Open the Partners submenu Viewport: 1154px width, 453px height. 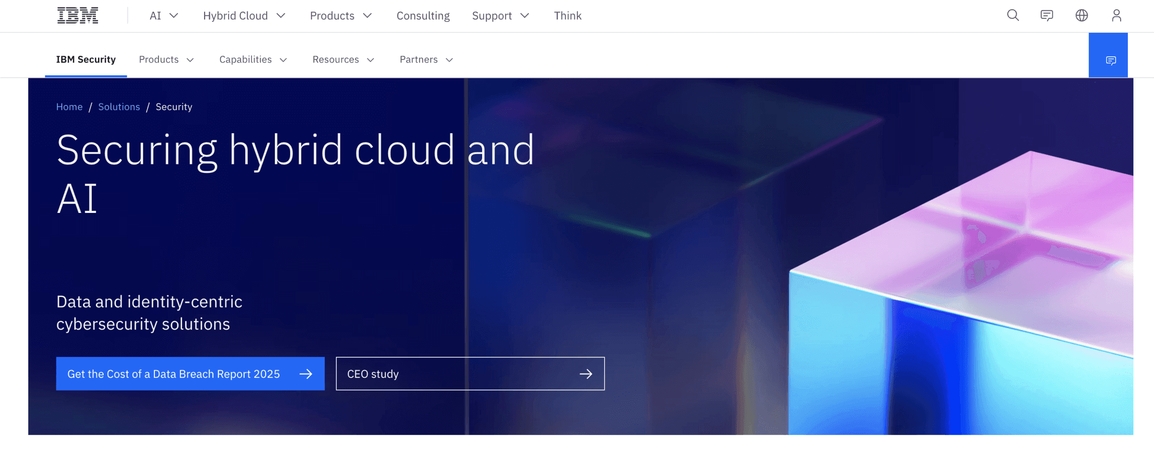[426, 60]
